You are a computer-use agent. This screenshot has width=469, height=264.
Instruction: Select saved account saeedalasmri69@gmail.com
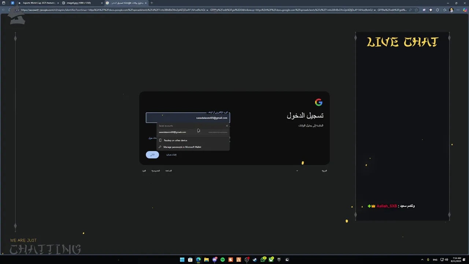(x=193, y=132)
